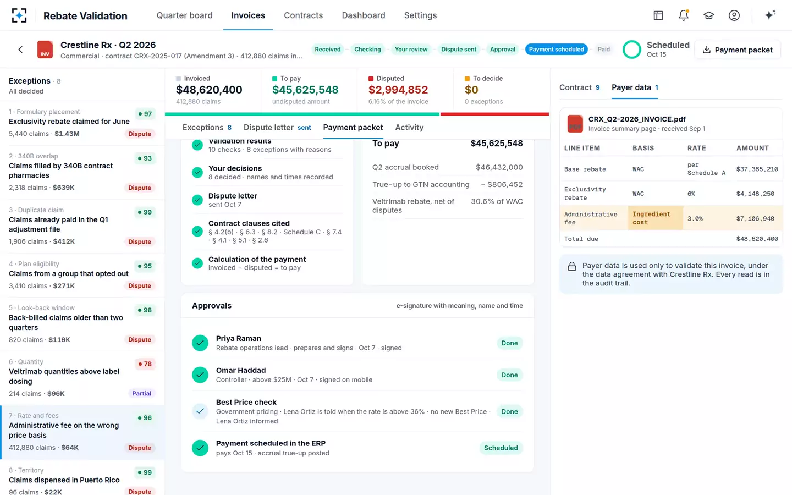Image resolution: width=792 pixels, height=495 pixels.
Task: Click the check icon beside Best Price check
Action: coord(200,411)
